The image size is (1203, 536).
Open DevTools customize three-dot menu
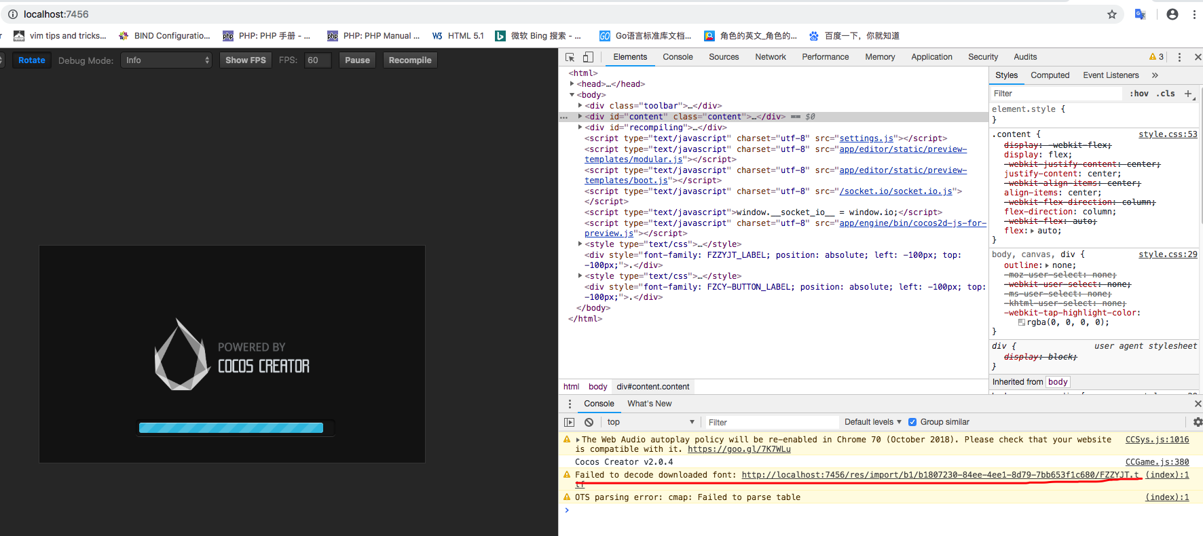tap(1179, 57)
